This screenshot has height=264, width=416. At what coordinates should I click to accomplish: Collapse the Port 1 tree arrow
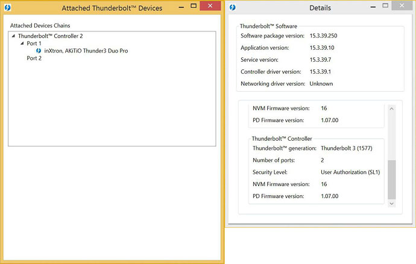(22, 43)
